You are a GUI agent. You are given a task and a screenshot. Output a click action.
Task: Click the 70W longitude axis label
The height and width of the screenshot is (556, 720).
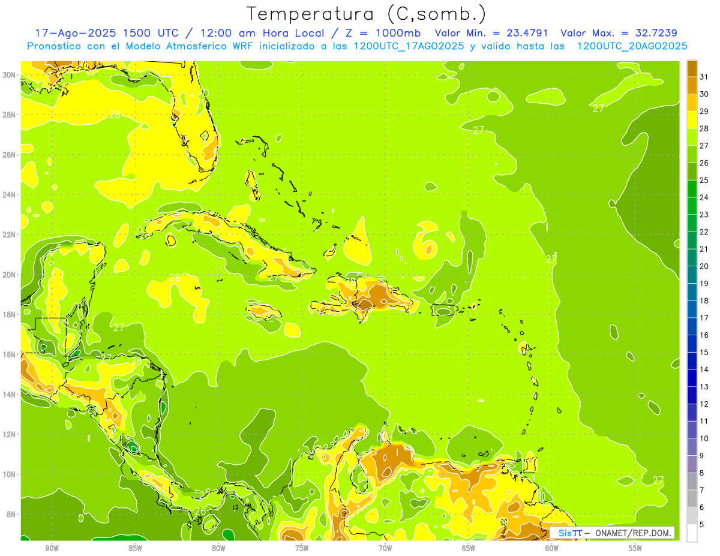click(x=385, y=549)
